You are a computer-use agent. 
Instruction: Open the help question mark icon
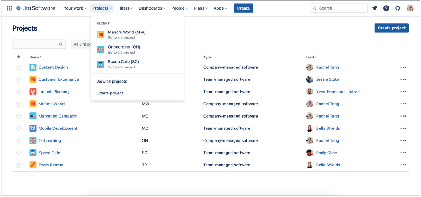click(x=386, y=8)
